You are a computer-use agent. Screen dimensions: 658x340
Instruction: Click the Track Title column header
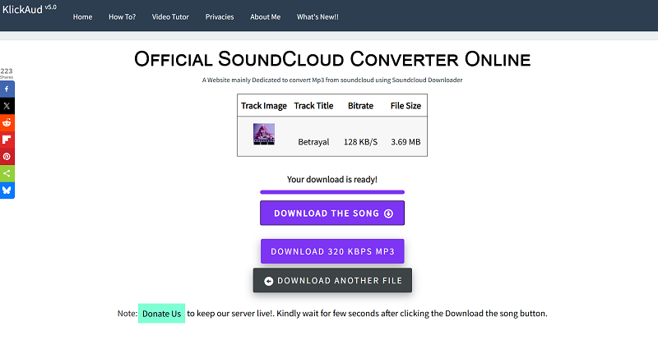click(x=313, y=106)
